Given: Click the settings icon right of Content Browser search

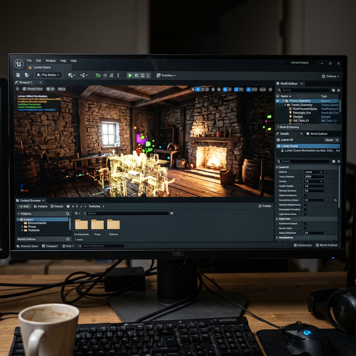Looking at the screenshot, I should 172,213.
